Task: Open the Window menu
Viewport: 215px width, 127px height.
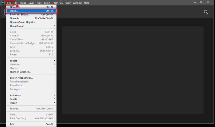Action: 77,3
